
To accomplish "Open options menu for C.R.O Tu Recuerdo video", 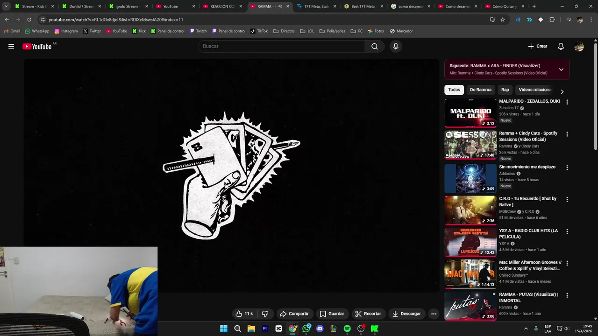I will pos(567,199).
